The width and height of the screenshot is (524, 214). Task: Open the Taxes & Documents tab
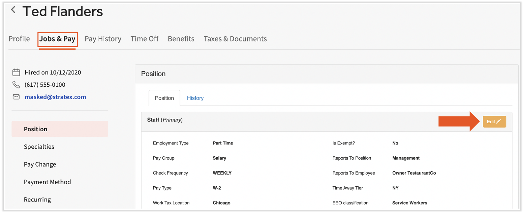click(x=235, y=39)
